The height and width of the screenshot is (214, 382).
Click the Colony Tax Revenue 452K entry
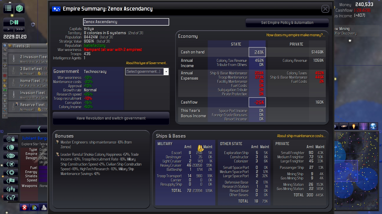(x=240, y=60)
